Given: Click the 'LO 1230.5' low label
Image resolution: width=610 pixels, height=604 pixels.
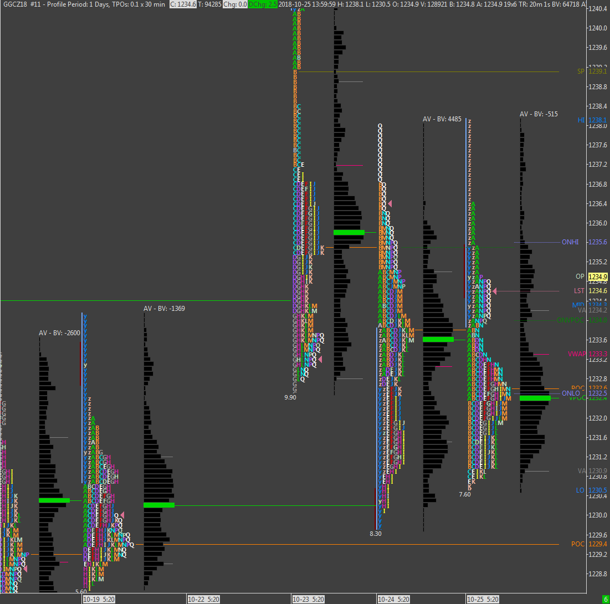Looking at the screenshot, I should tap(591, 490).
